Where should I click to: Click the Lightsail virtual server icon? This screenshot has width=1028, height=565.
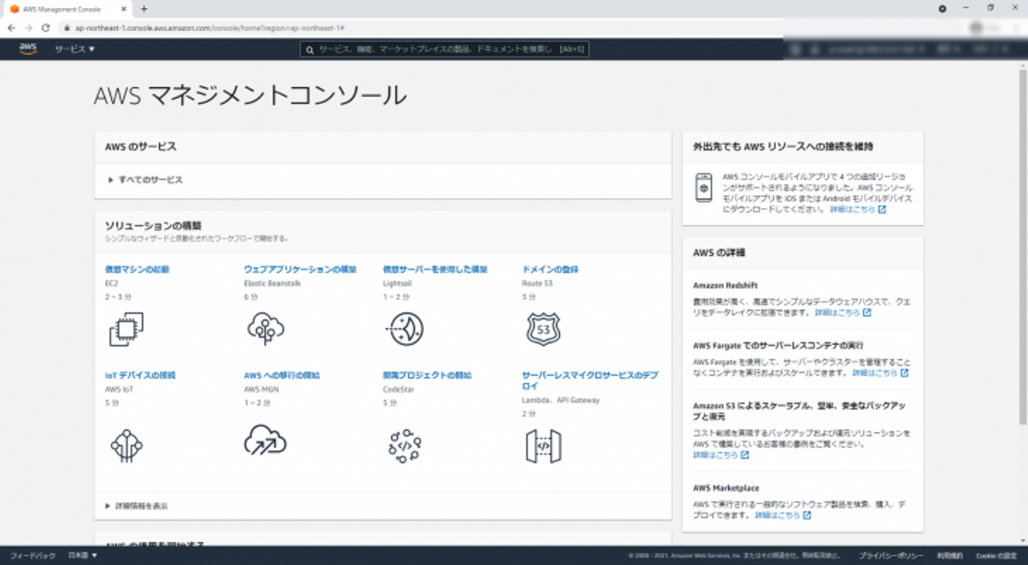(x=405, y=329)
